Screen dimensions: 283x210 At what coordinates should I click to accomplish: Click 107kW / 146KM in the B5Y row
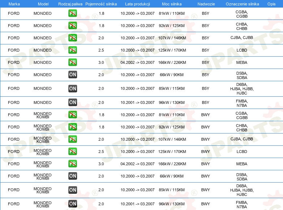click(x=172, y=38)
